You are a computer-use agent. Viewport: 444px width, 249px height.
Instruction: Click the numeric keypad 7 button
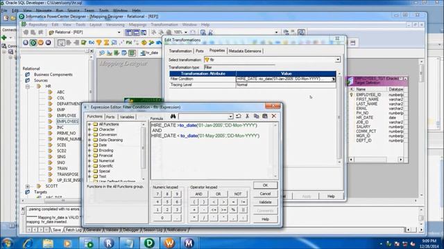pos(157,194)
